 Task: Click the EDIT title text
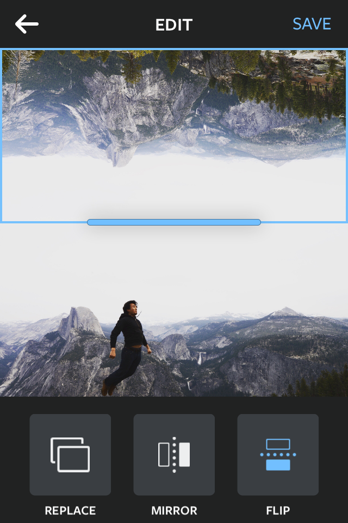point(174,25)
